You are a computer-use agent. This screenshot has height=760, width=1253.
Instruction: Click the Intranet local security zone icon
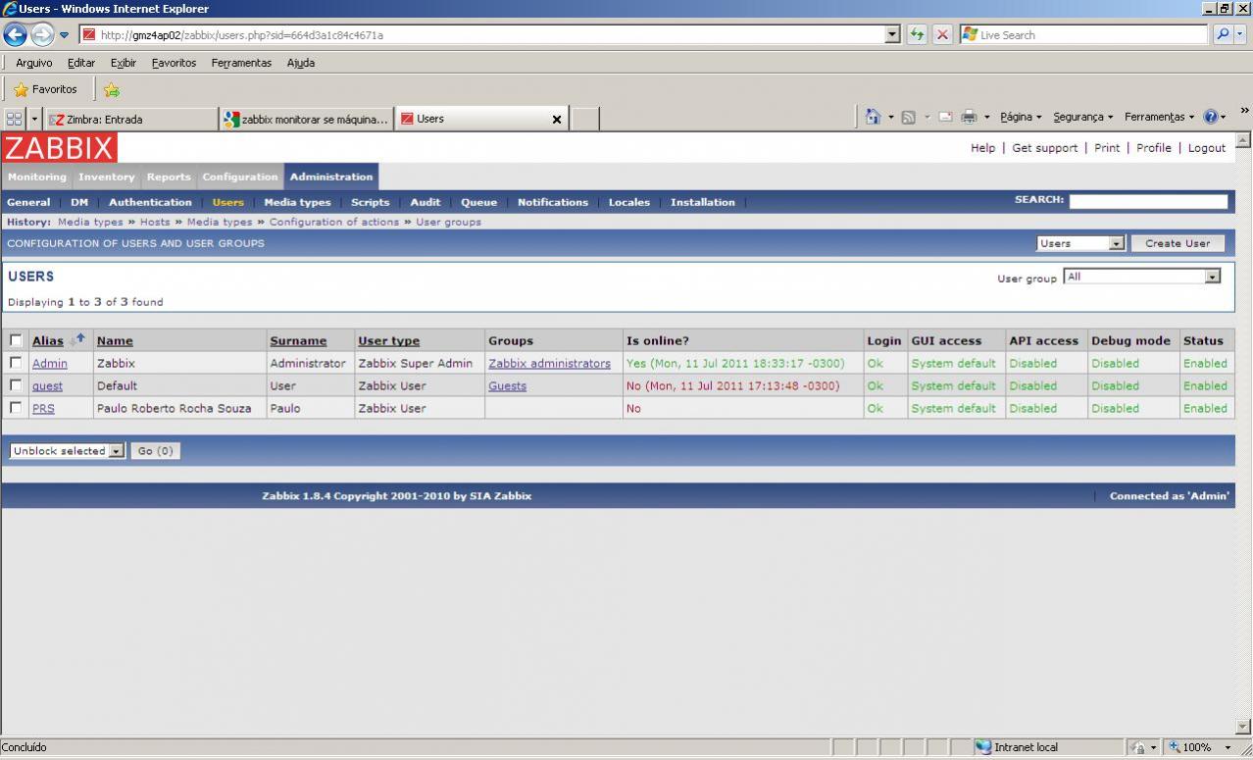(982, 747)
